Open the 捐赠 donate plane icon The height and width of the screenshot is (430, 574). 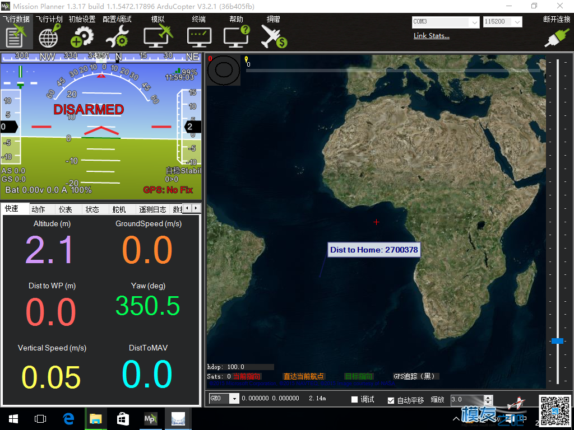point(274,36)
